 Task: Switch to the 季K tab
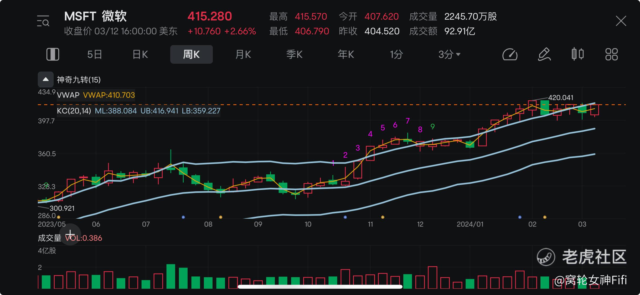[x=295, y=55]
